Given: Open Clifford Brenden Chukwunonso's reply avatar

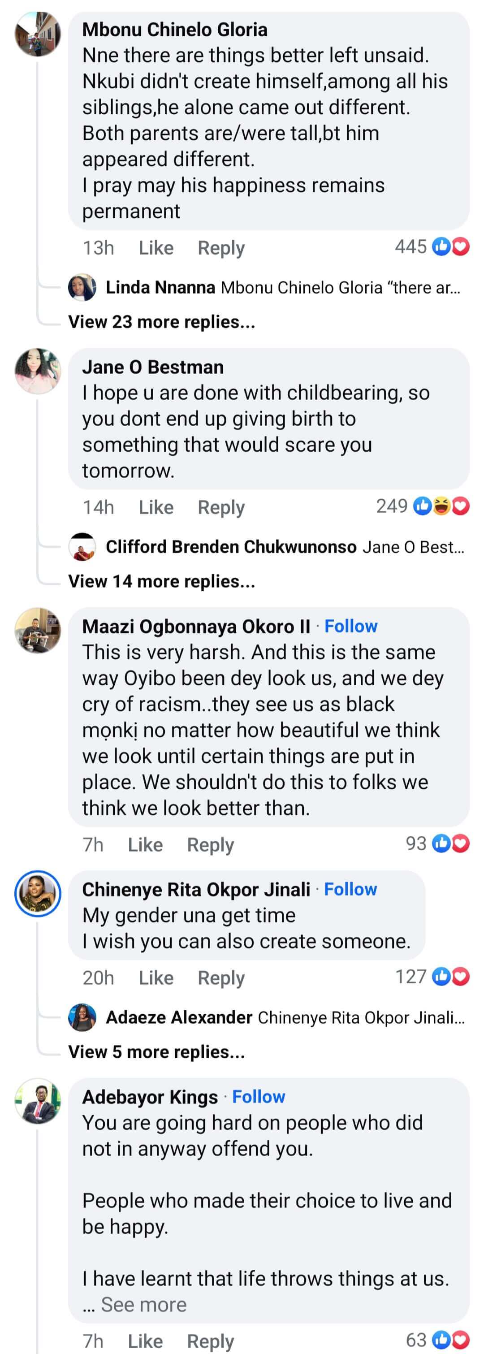Looking at the screenshot, I should tap(82, 547).
